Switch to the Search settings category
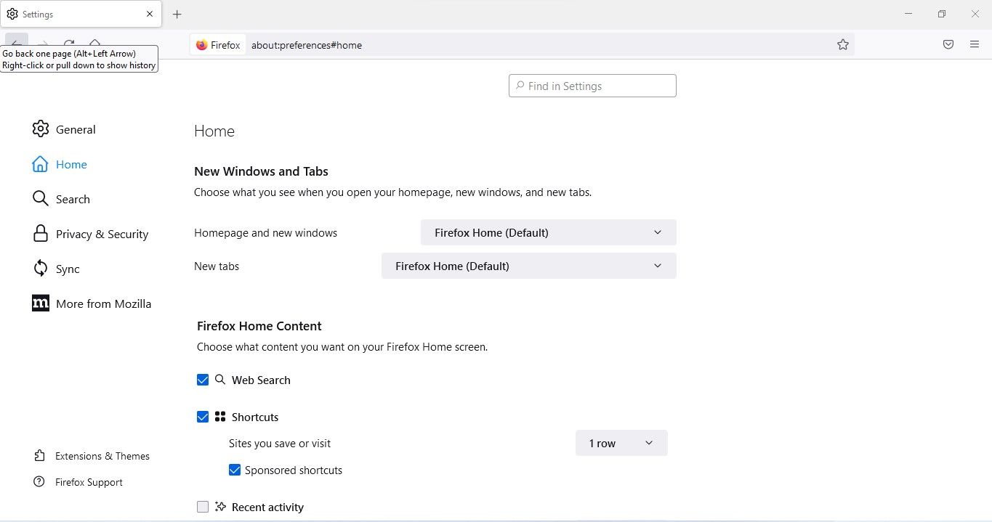 [x=73, y=199]
